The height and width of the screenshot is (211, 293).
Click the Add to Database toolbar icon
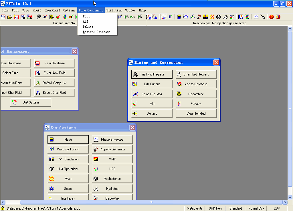(29, 17)
